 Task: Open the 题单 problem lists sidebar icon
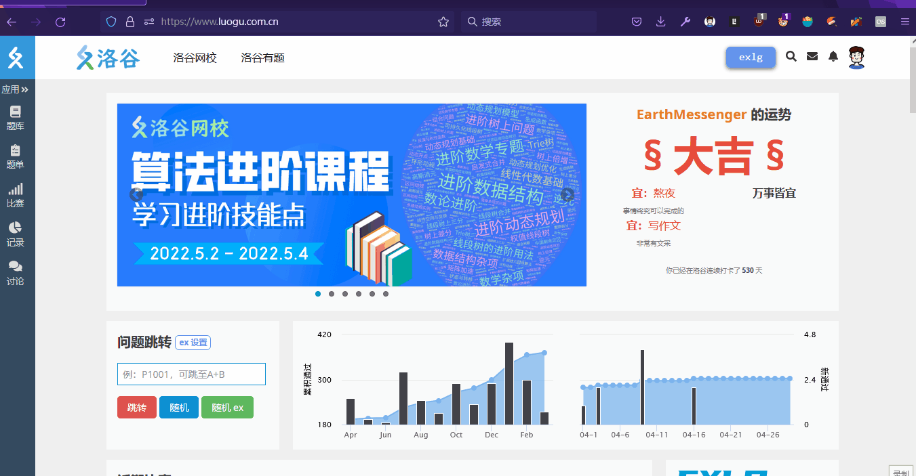[18, 155]
